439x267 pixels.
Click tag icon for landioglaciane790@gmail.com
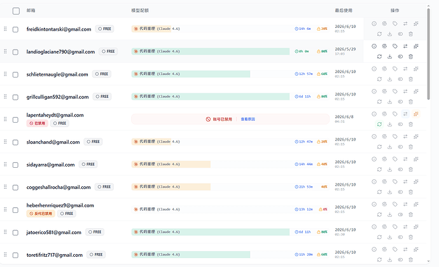click(394, 46)
